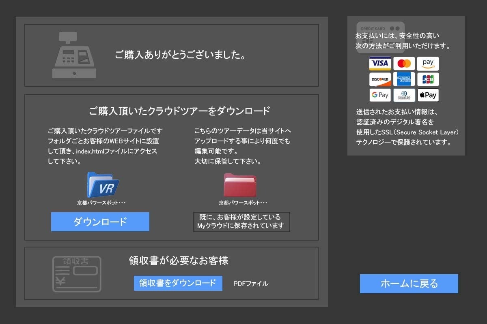This screenshot has height=324, width=487.
Task: Click the American Express icon
Action: 404,79
